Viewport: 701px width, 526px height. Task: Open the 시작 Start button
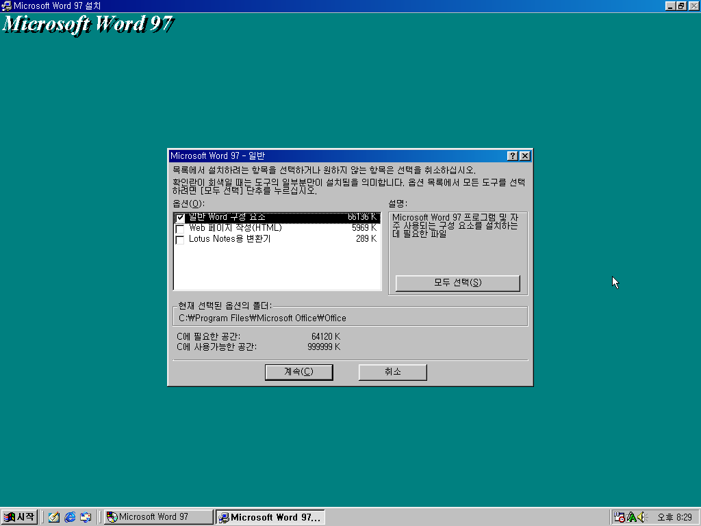19,517
